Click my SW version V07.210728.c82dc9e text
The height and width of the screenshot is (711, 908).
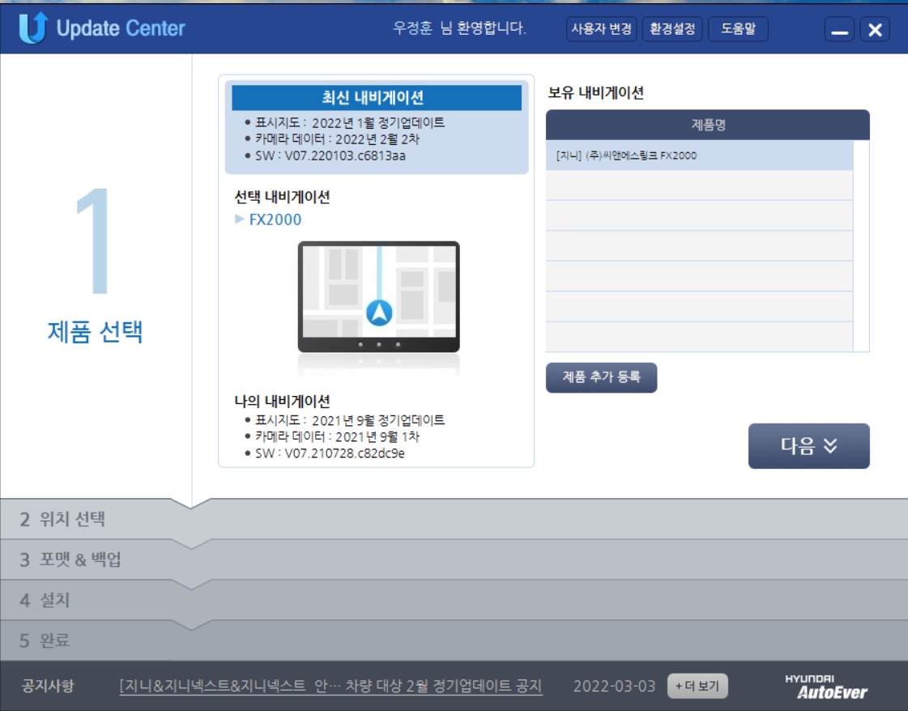click(330, 453)
